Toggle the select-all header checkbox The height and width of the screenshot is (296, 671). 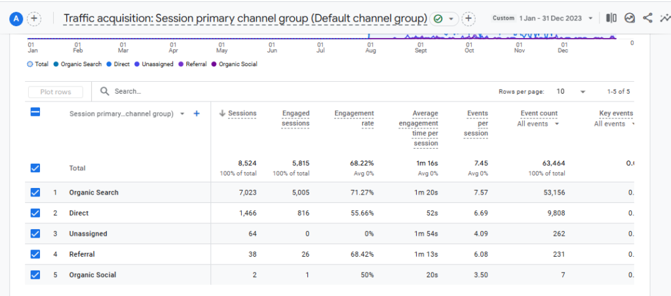pos(35,112)
